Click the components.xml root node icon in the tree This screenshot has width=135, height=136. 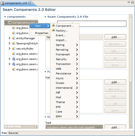[x=10, y=23]
